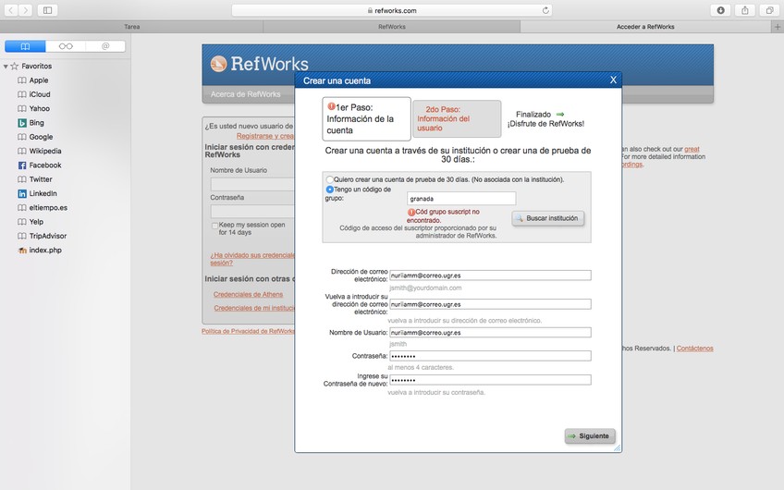Click the Share icon in toolbar
The height and width of the screenshot is (490, 784).
coord(745,10)
